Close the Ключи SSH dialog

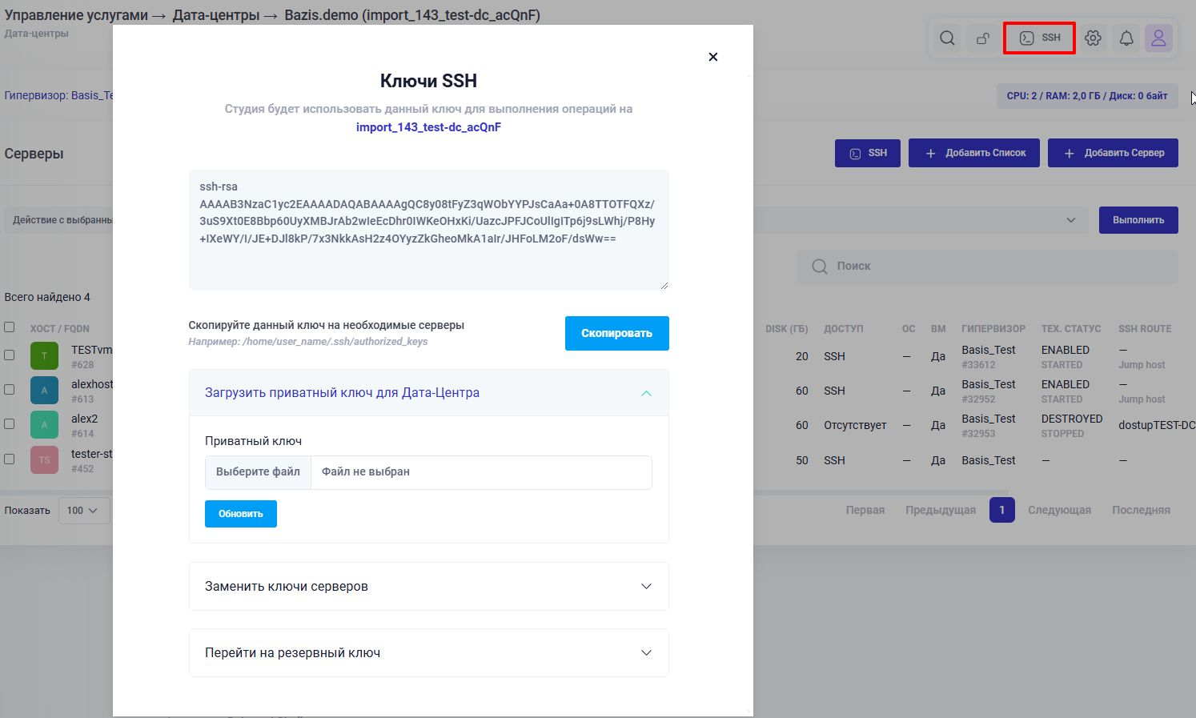pyautogui.click(x=712, y=57)
